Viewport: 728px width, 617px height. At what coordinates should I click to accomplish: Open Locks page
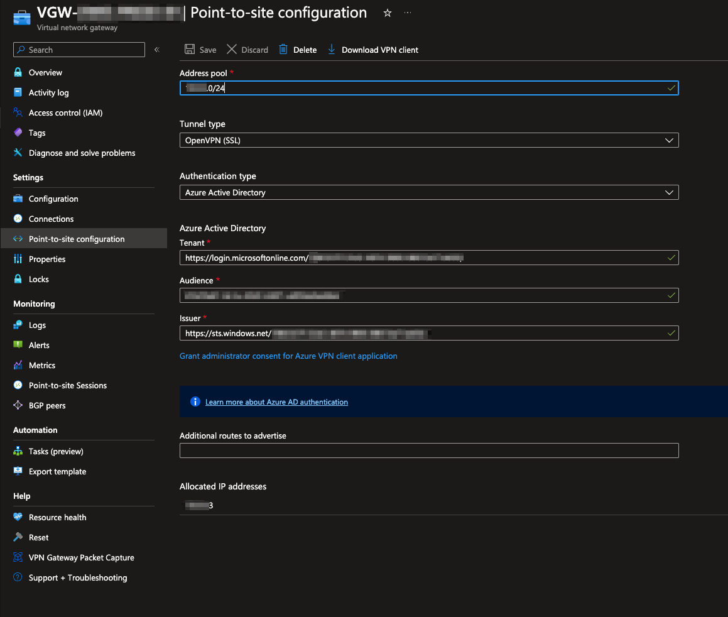tap(38, 279)
